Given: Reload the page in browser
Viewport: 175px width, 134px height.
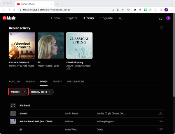Looking at the screenshot, I should click(14, 10).
